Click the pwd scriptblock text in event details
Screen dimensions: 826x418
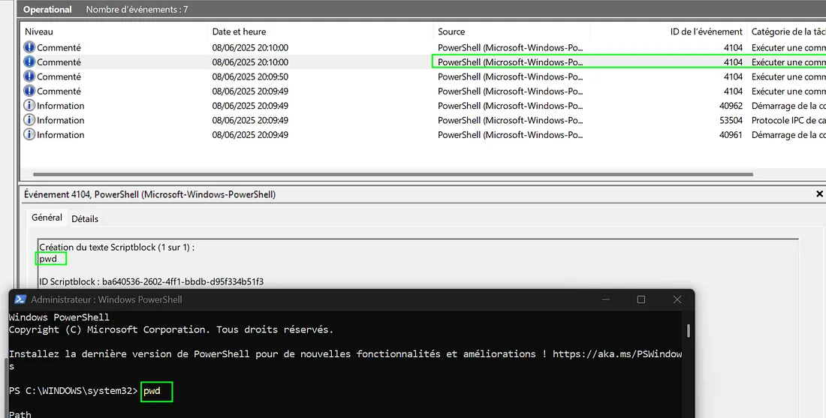tap(48, 258)
